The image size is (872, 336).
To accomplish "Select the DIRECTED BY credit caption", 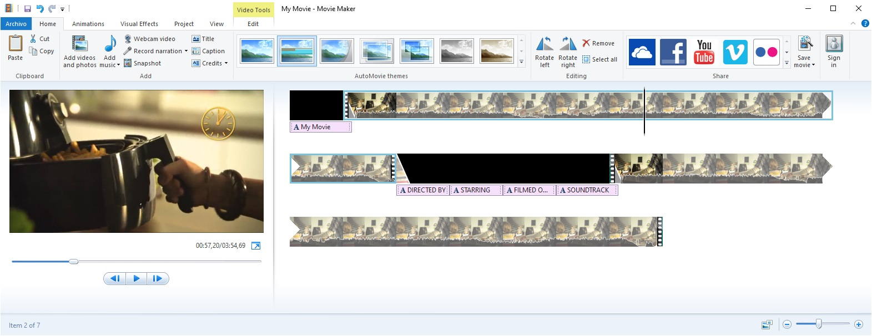I will (423, 190).
